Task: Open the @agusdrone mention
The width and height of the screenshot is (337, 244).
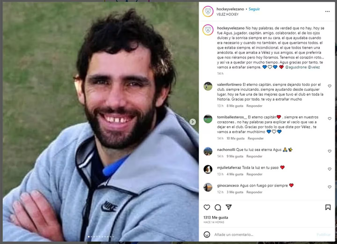Action: pyautogui.click(x=296, y=67)
